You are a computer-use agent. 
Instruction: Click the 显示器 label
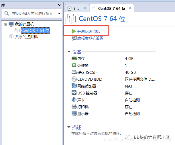coord(83,114)
